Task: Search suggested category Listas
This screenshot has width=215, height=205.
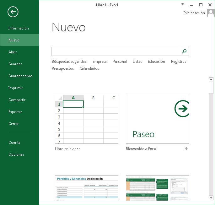Action: (x=137, y=62)
